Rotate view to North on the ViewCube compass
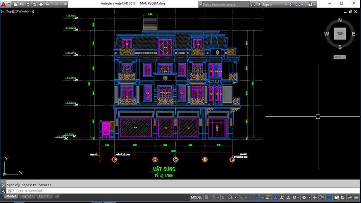 click(340, 20)
